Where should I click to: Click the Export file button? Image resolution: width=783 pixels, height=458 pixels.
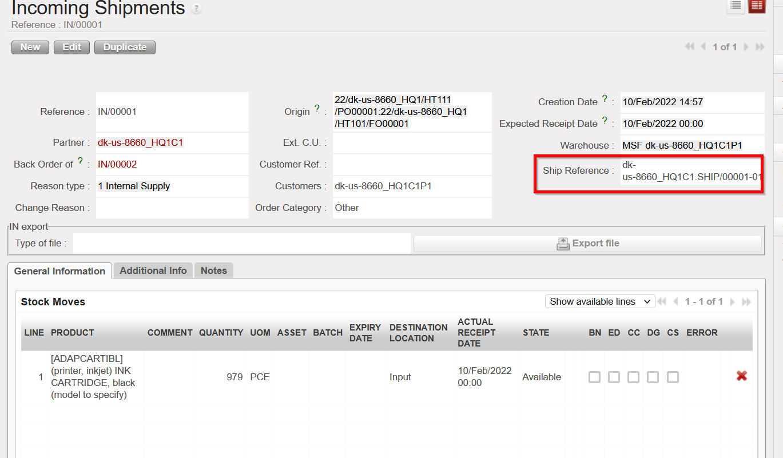coord(587,243)
